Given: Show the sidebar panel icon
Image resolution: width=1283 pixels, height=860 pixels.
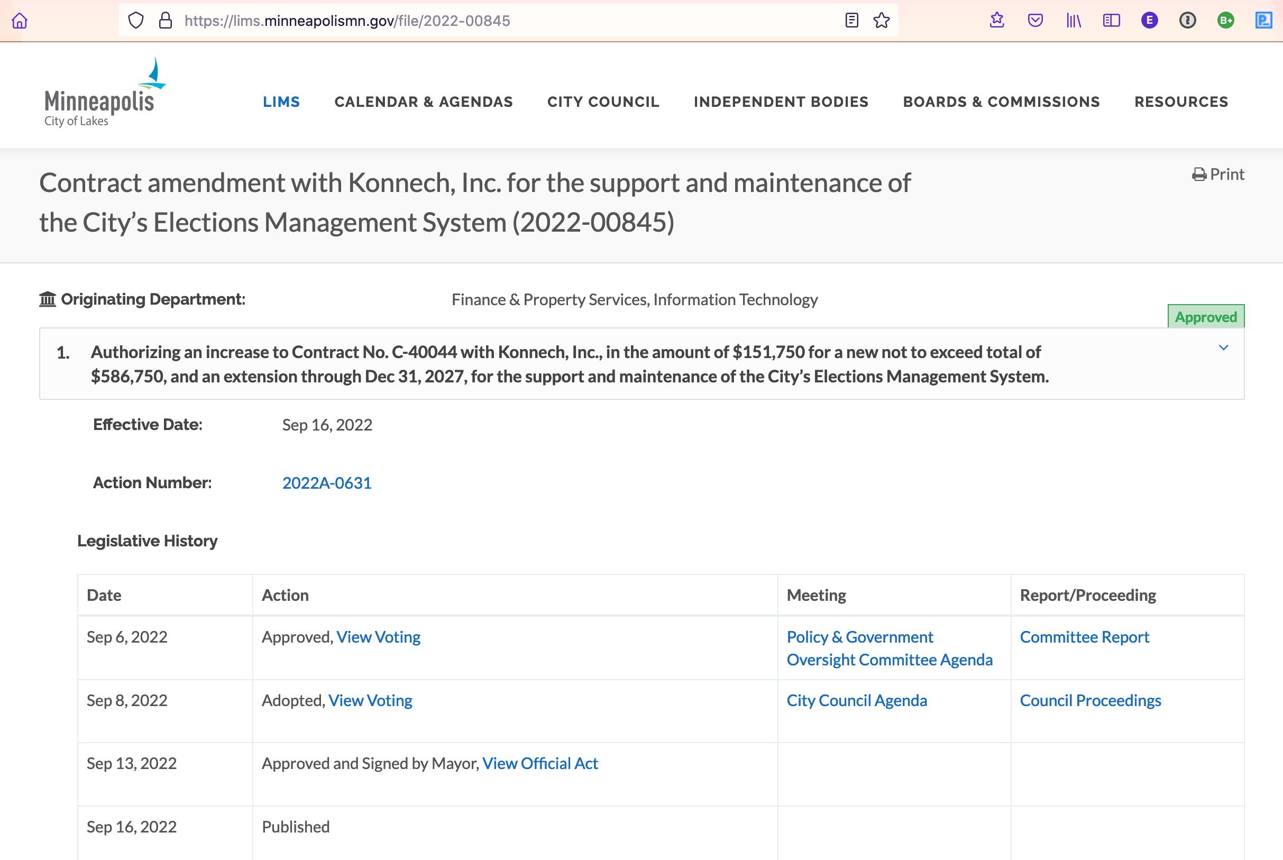Looking at the screenshot, I should tap(1111, 21).
